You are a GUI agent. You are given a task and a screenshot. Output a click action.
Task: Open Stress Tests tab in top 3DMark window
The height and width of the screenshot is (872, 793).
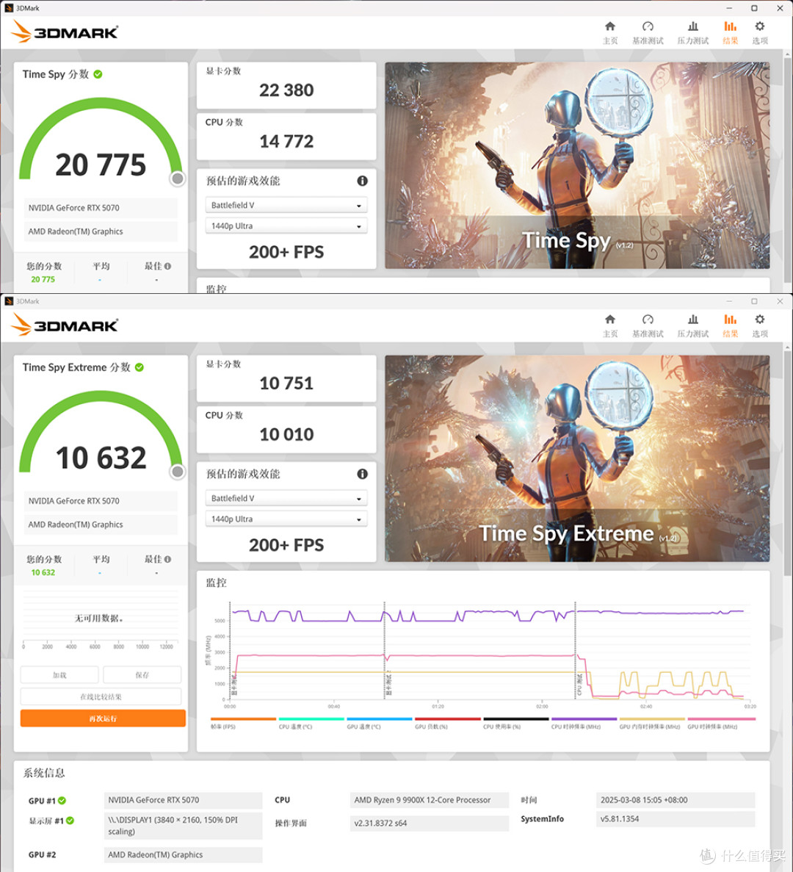coord(692,33)
